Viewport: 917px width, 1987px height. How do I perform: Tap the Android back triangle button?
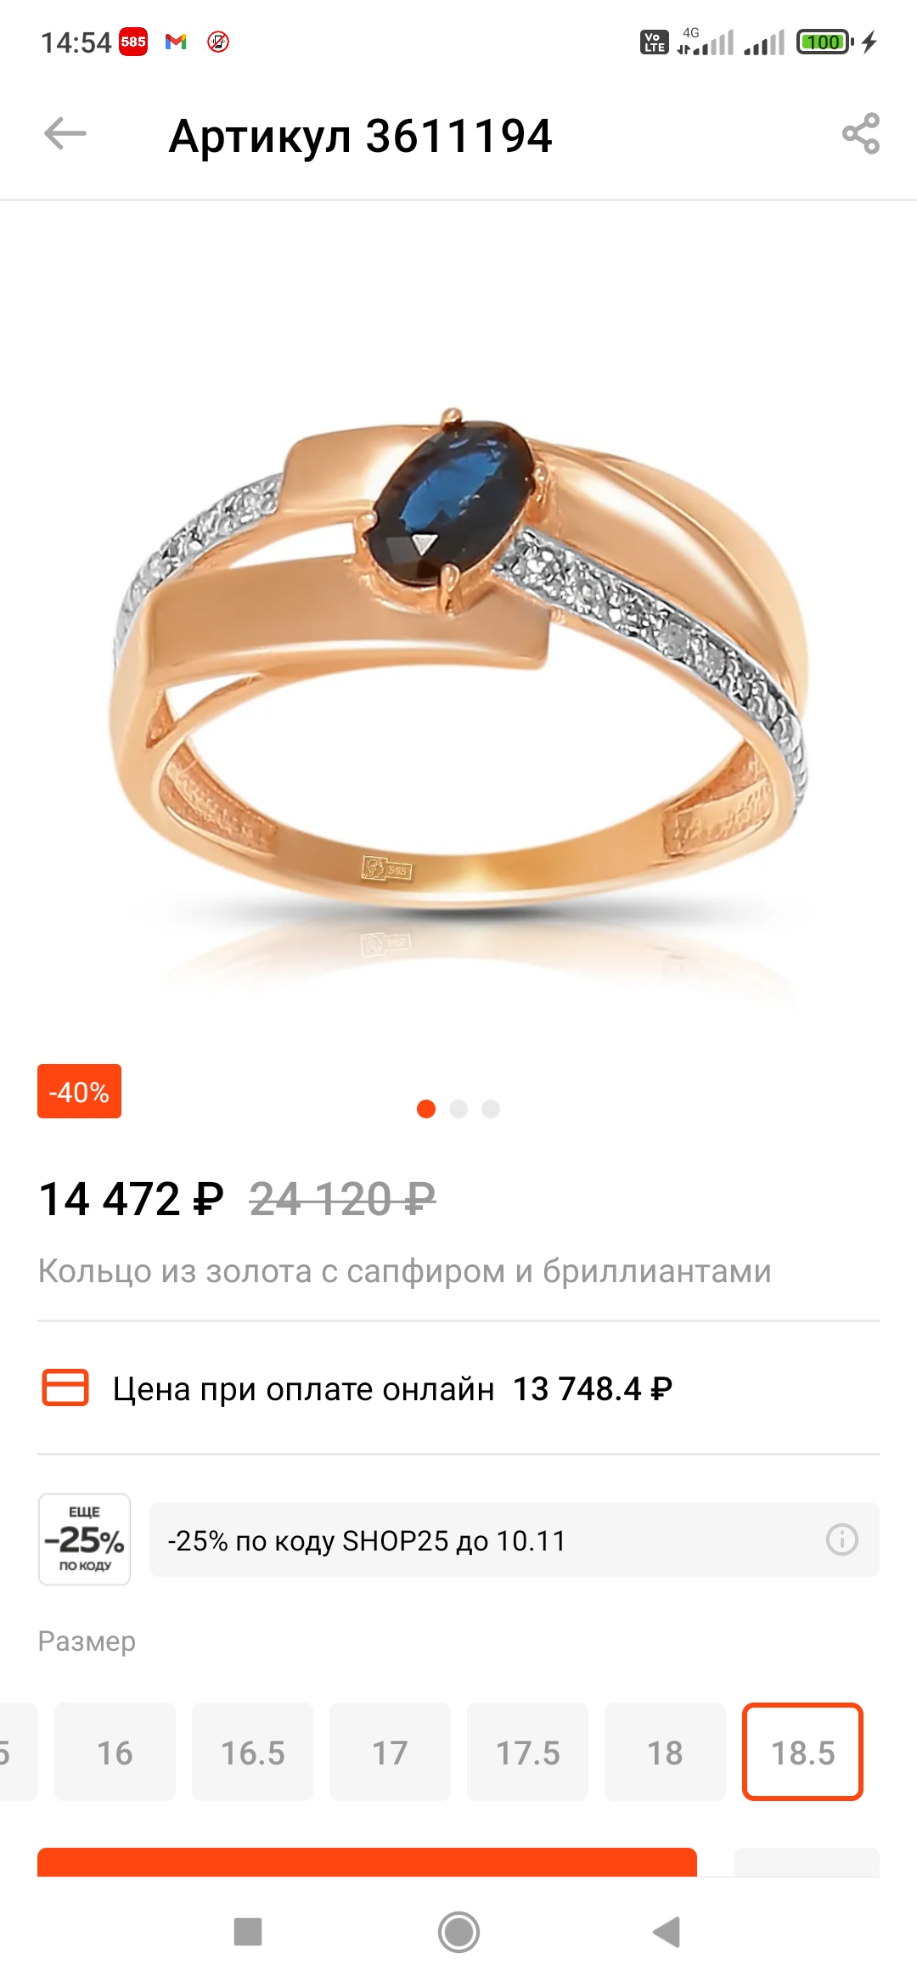click(667, 1932)
